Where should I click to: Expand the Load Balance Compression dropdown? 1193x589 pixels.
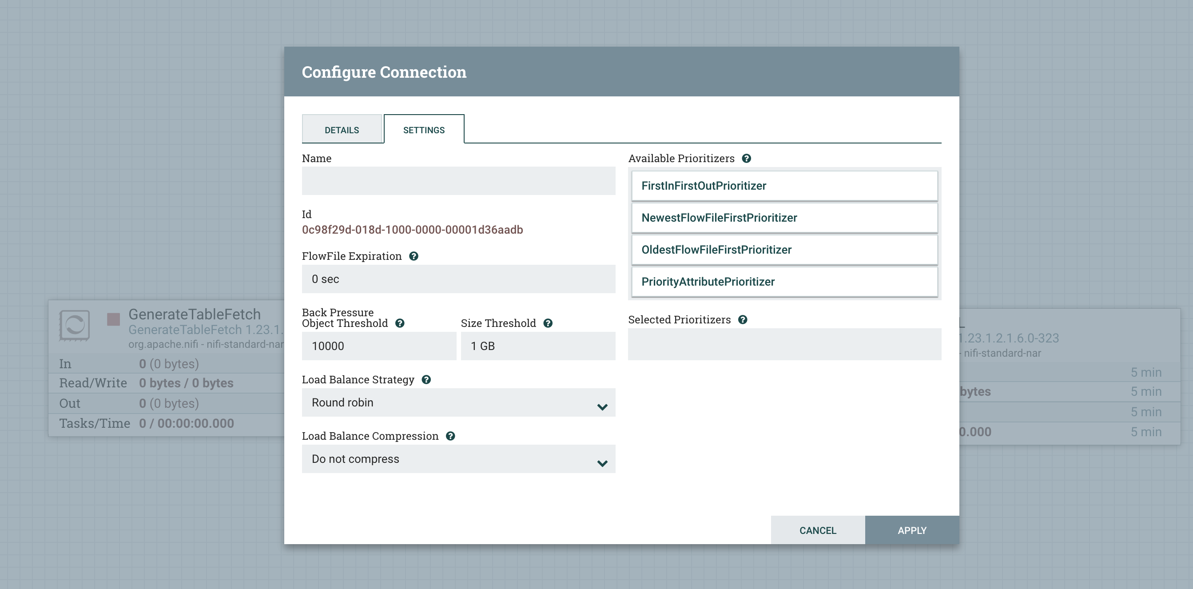click(x=458, y=459)
